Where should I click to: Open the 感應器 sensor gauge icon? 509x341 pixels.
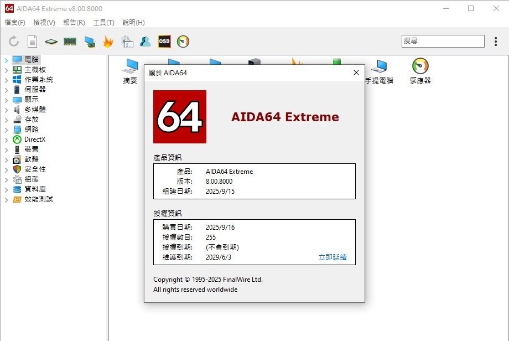click(420, 71)
